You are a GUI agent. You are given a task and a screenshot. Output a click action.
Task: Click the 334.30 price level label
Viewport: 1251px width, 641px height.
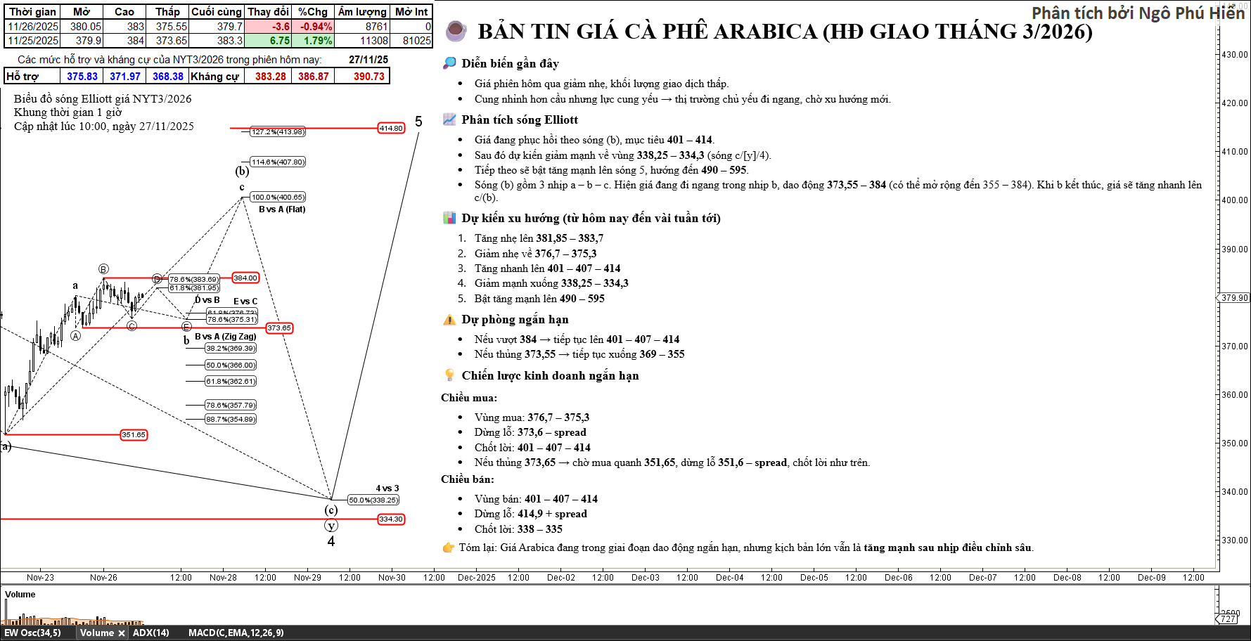391,519
